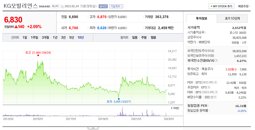Click the 52주최고 value 11,950

232,74
